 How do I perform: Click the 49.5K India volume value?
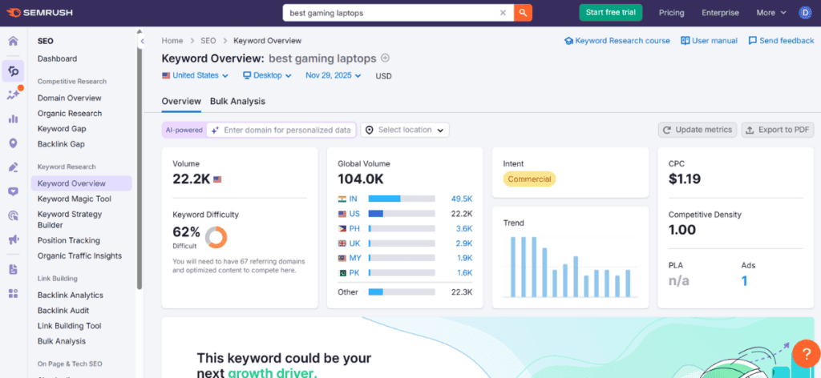click(x=462, y=199)
